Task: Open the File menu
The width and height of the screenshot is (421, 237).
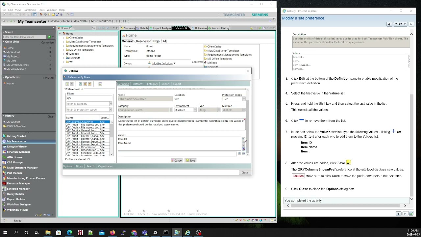Action: pos(4,10)
